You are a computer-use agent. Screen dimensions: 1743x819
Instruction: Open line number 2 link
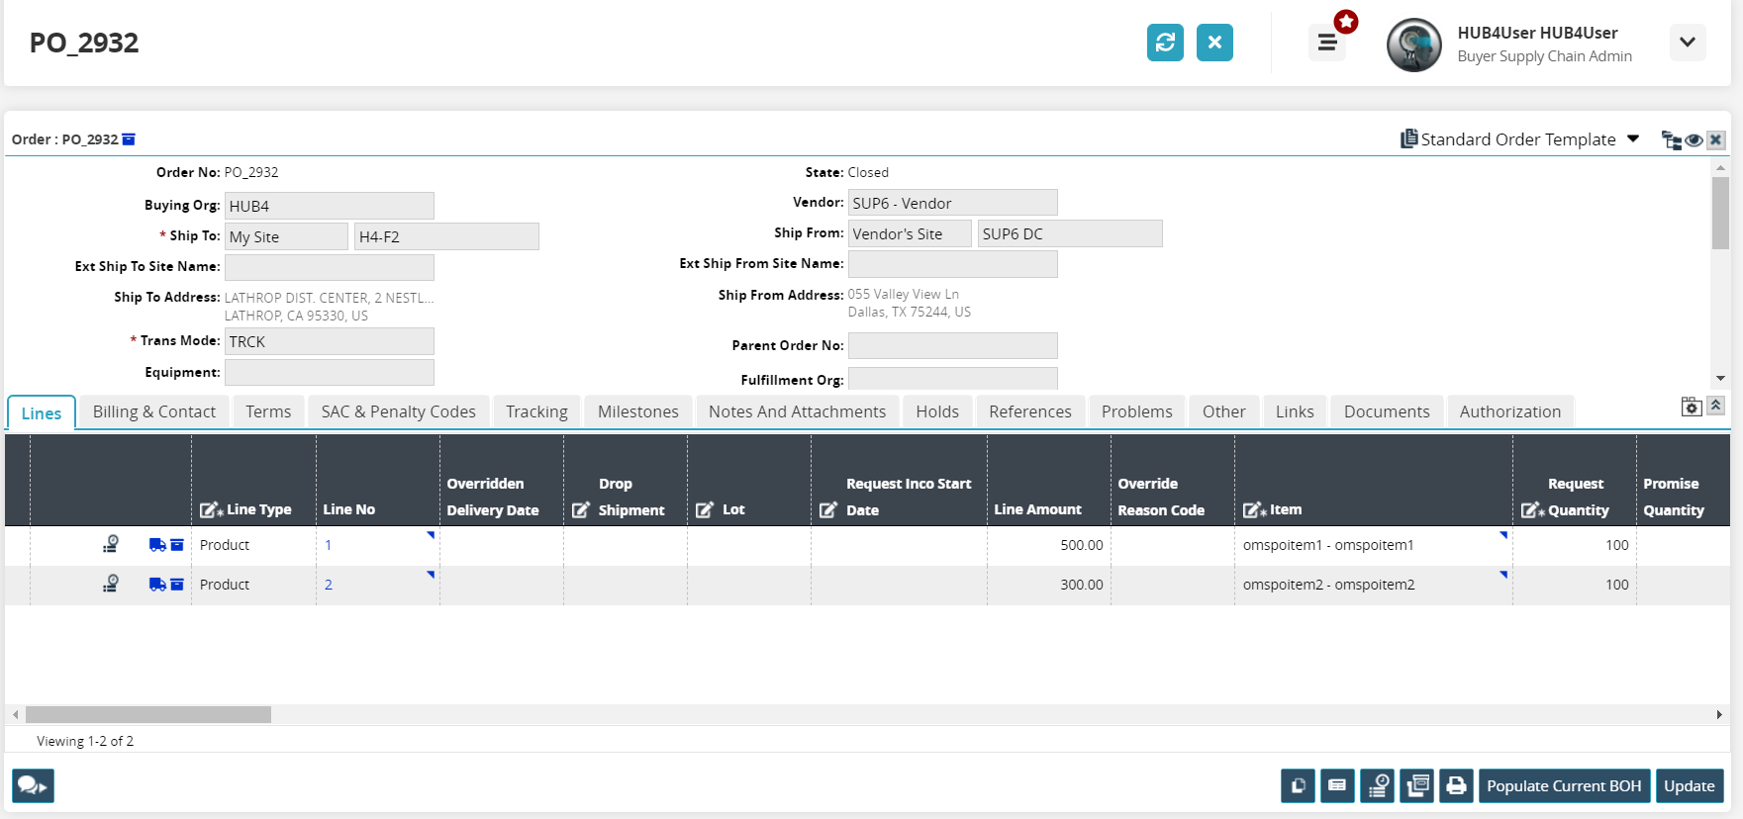pyautogui.click(x=329, y=585)
